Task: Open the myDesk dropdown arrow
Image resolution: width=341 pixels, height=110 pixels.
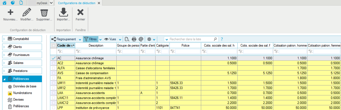Action: [x=51, y=3]
